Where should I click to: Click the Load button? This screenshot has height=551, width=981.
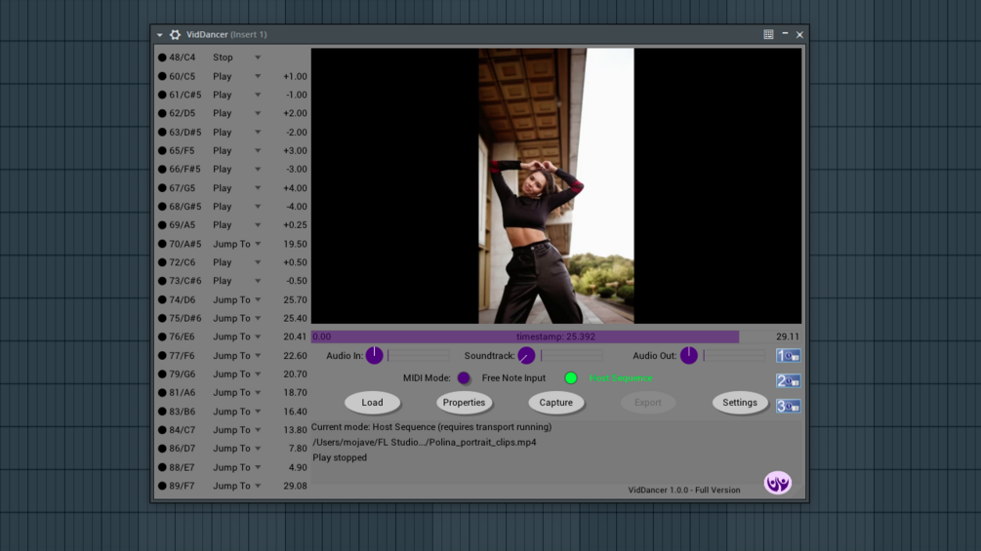click(x=372, y=403)
